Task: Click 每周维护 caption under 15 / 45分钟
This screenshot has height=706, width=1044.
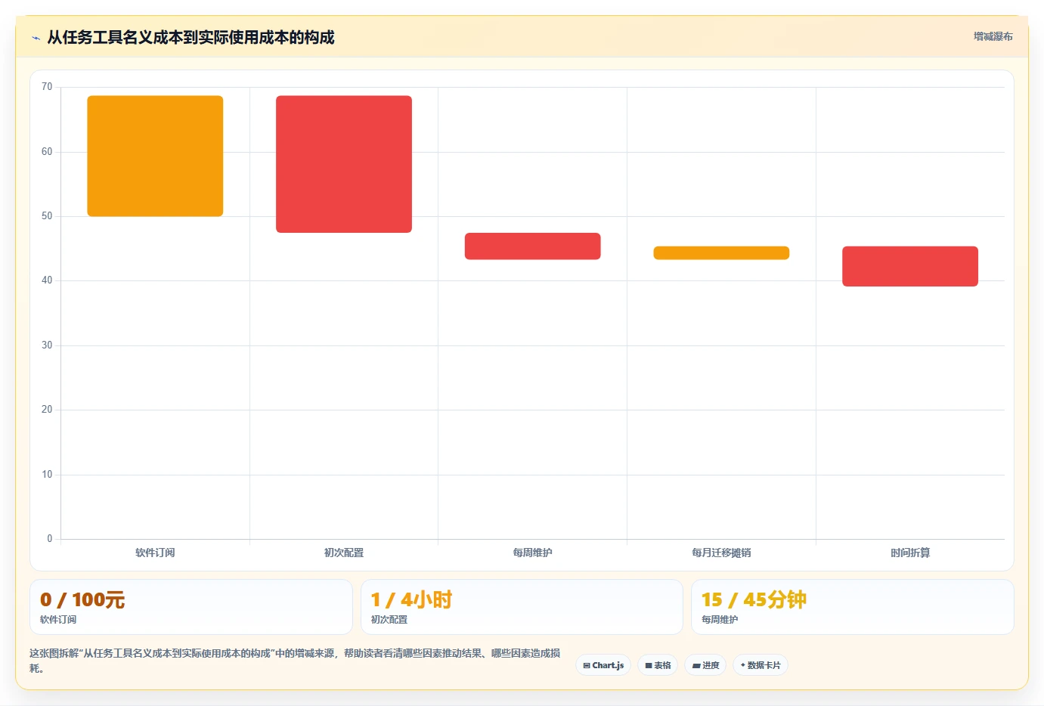Action: [720, 619]
